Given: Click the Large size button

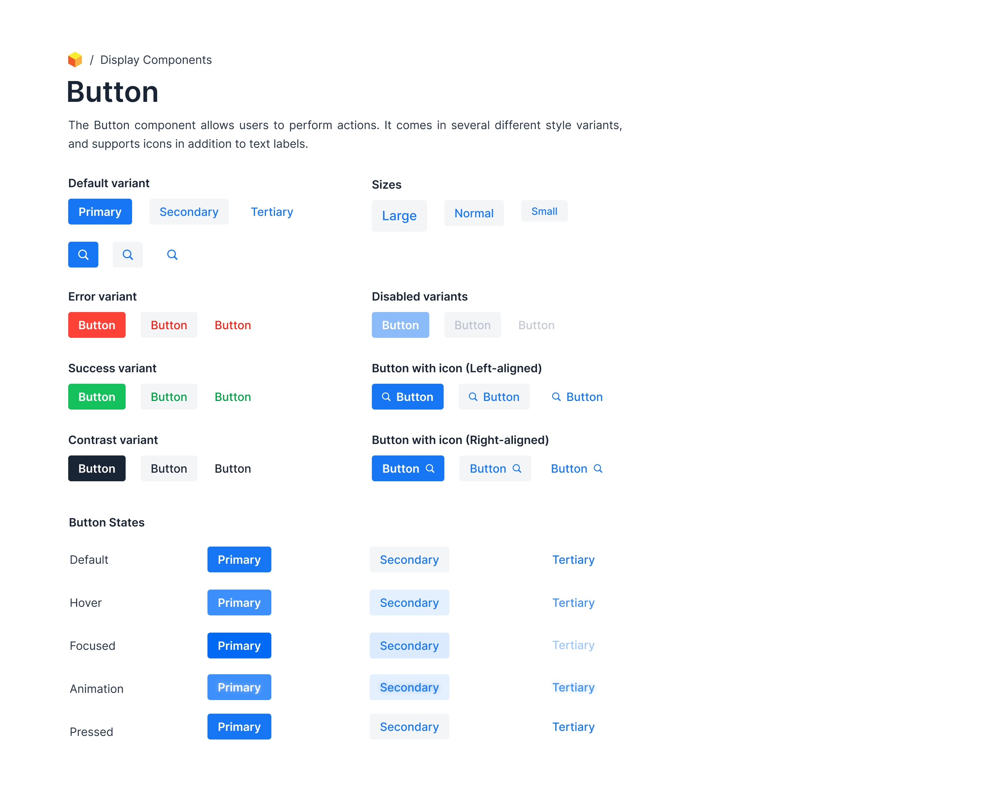Looking at the screenshot, I should tap(399, 216).
